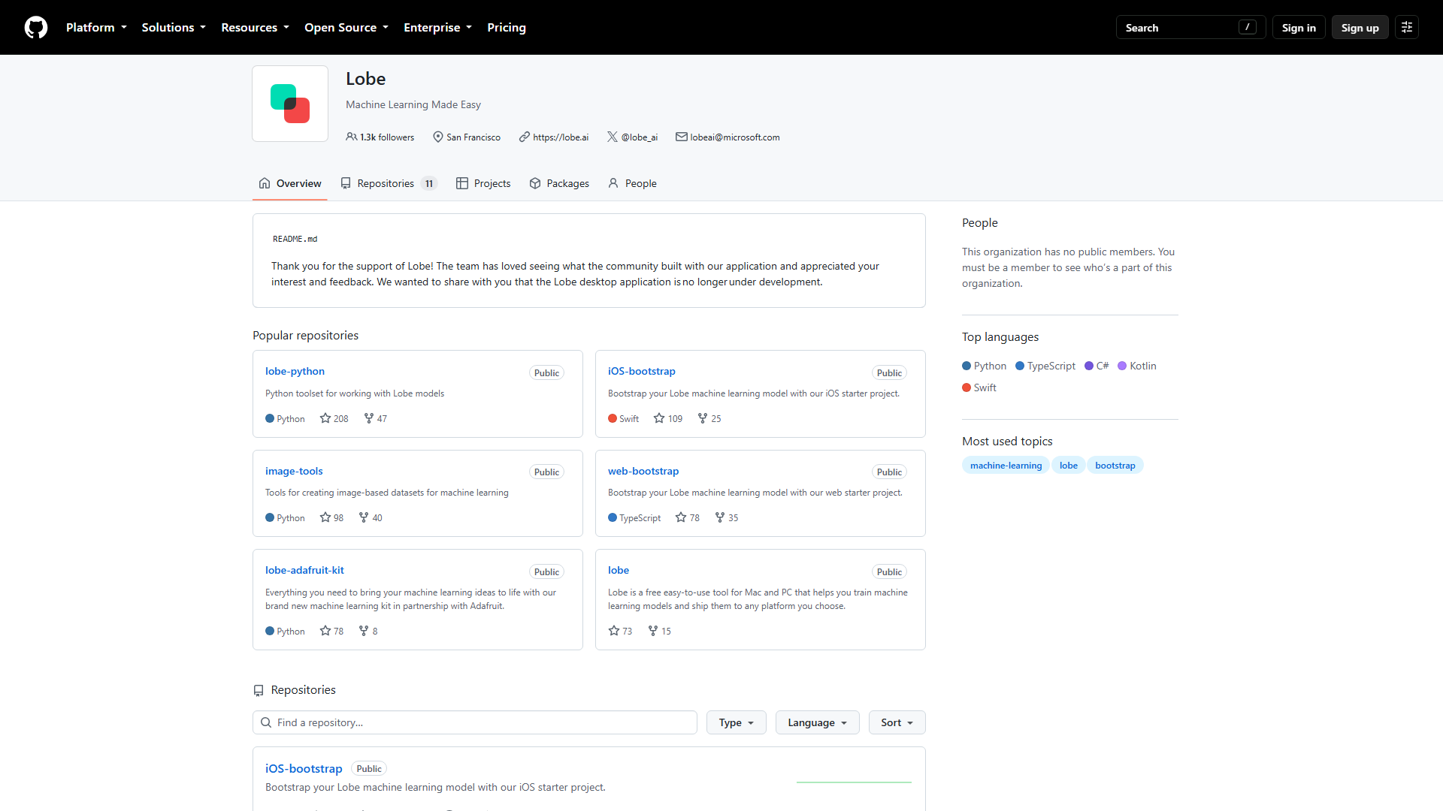Click the followers people icon
Image resolution: width=1443 pixels, height=811 pixels.
pyautogui.click(x=351, y=137)
